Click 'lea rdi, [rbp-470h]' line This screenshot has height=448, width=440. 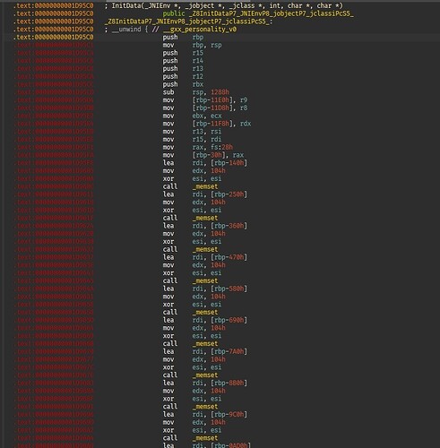coord(205,257)
